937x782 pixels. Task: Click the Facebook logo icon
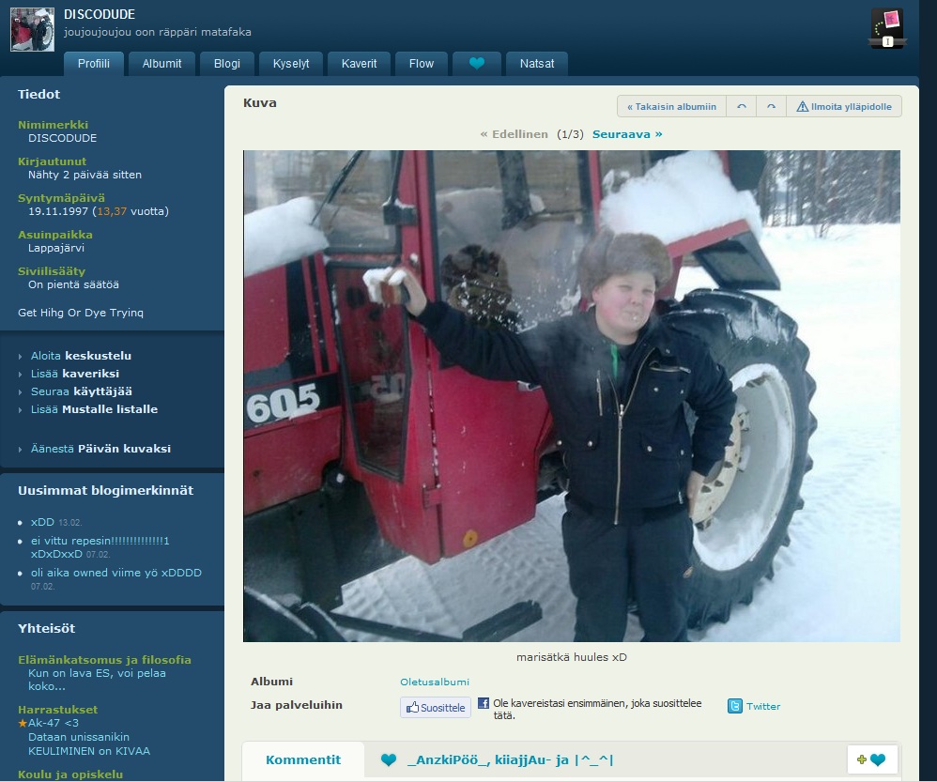pos(483,703)
